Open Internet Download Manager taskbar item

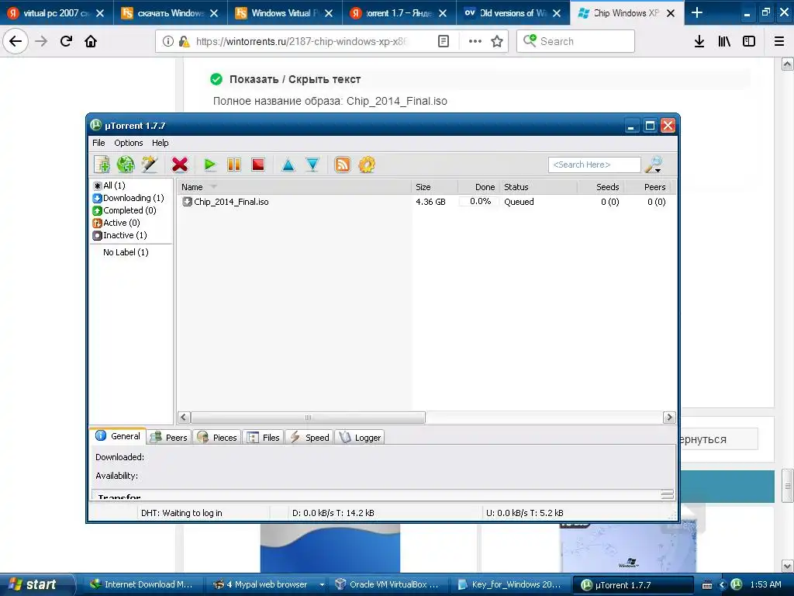pos(141,584)
